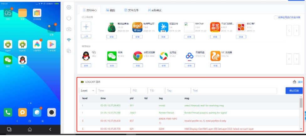Open WeChat on the phone home screen

(8, 60)
